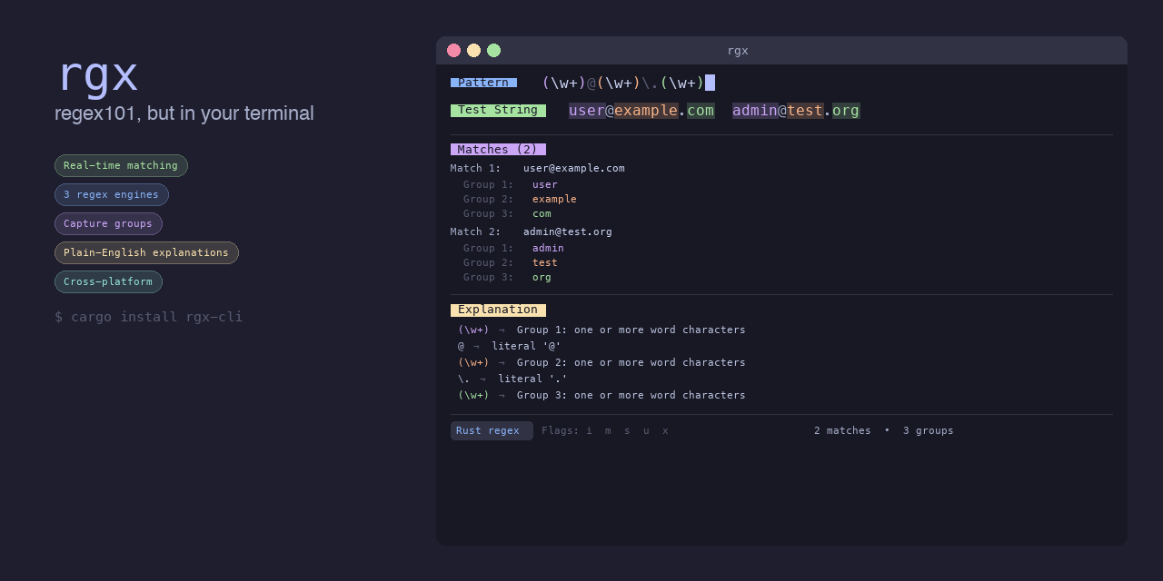The width and height of the screenshot is (1163, 581).
Task: Toggle the x extended flag
Action: [x=665, y=430]
